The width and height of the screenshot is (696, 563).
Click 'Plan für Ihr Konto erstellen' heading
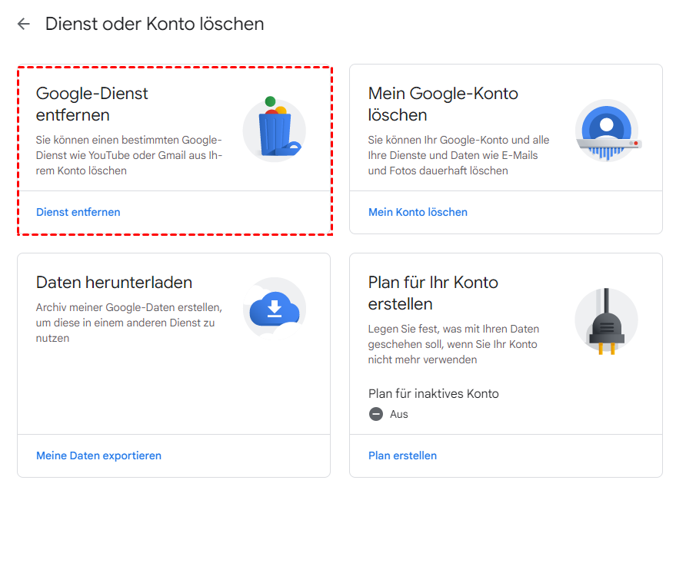tap(433, 293)
